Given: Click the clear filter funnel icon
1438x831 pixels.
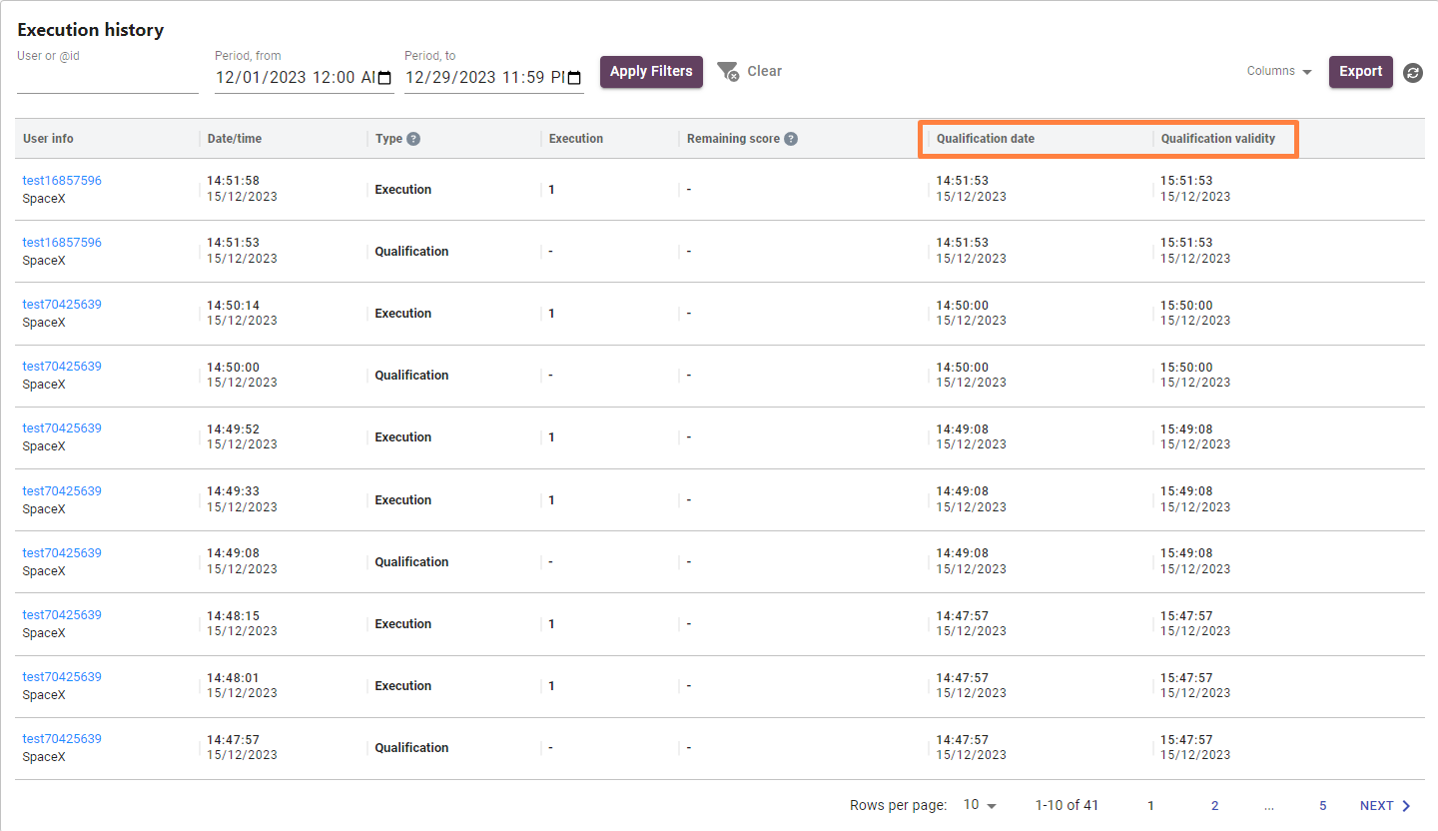Looking at the screenshot, I should [728, 71].
